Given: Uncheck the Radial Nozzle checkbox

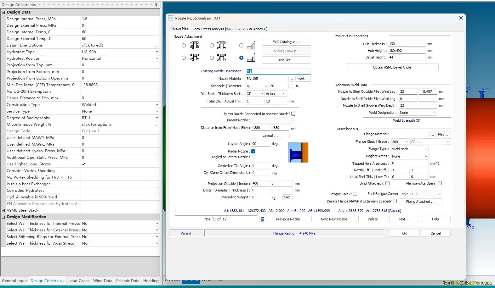Looking at the screenshot, I should [253, 151].
